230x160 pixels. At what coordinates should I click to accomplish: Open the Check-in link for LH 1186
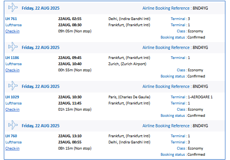pos(12,70)
